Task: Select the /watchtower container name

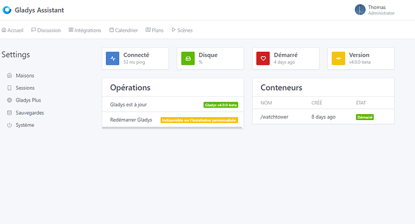Action: point(274,117)
